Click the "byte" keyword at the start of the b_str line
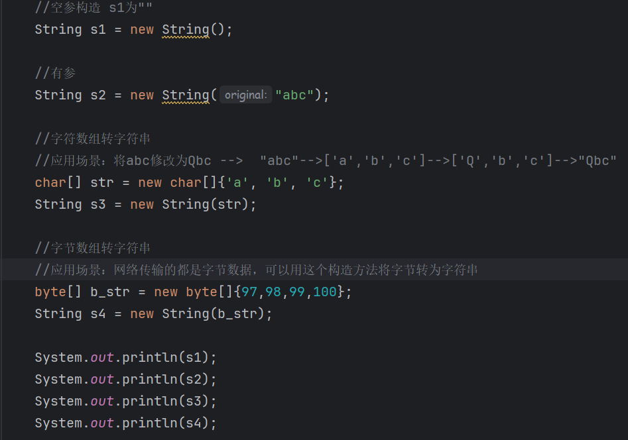Screen dimensions: 628x440 tap(50, 292)
